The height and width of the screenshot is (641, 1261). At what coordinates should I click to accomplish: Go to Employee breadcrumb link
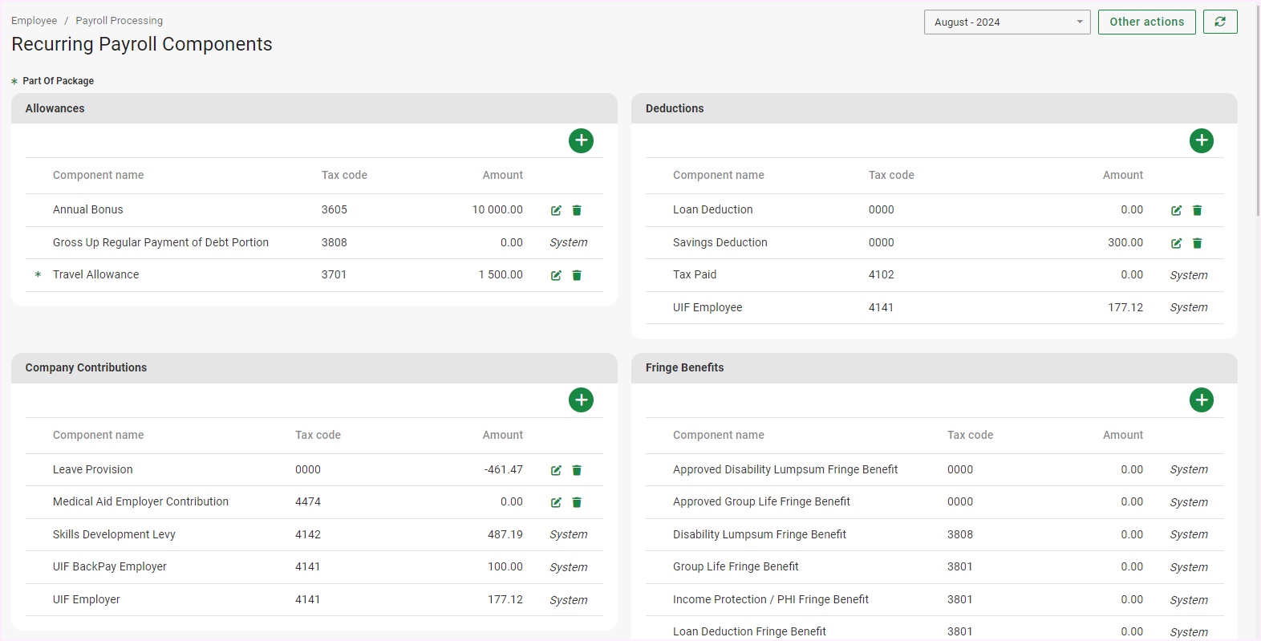(x=34, y=21)
